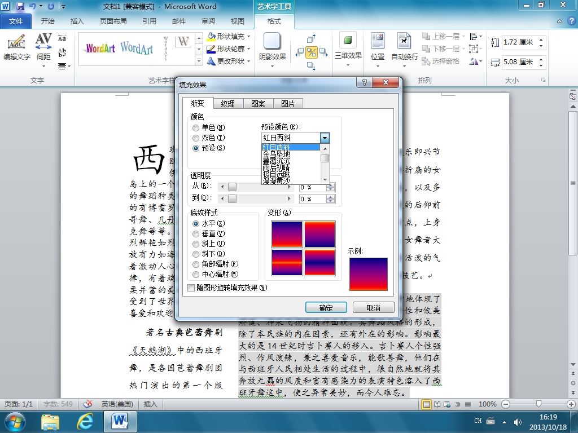Open the text alignment dropdown in Text group

click(x=64, y=66)
